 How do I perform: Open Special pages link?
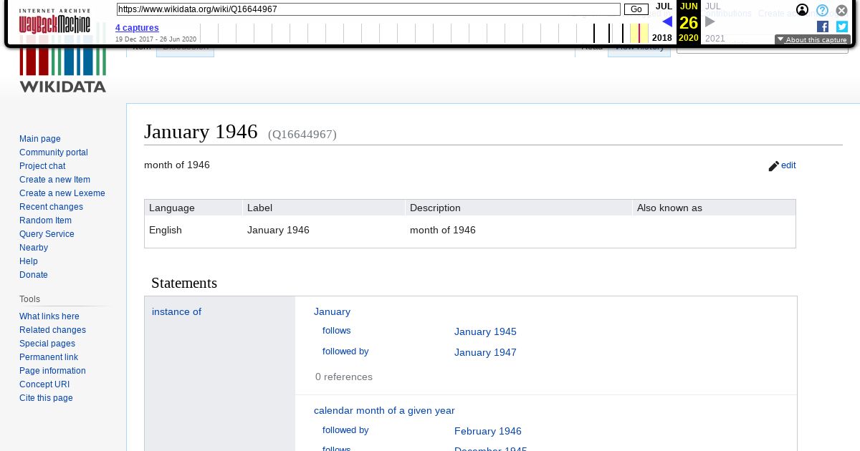point(47,344)
